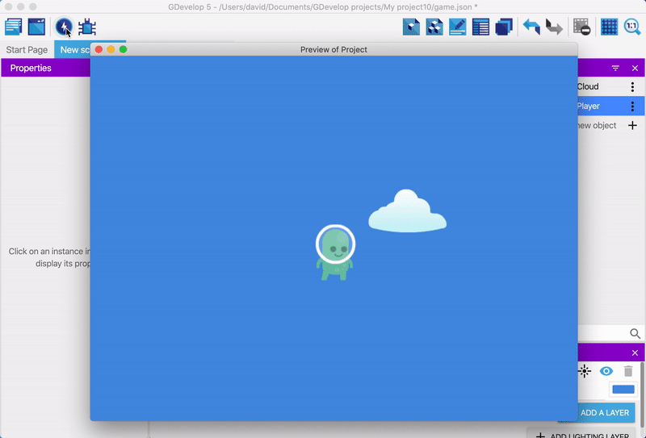Viewport: 646px width, 438px height.
Task: Toggle the grid display
Action: [610, 27]
